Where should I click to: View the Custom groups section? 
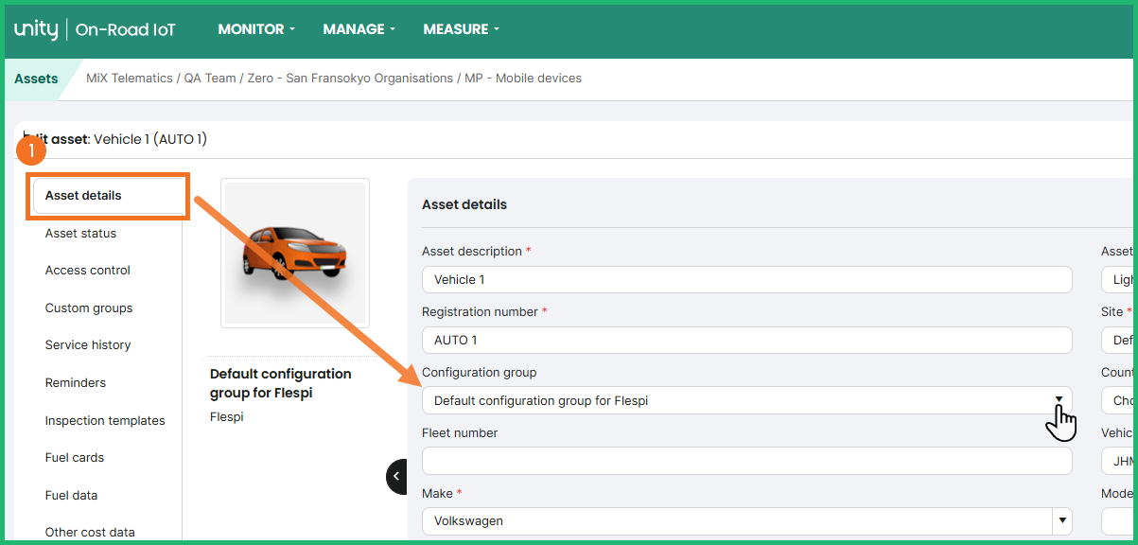click(x=88, y=308)
